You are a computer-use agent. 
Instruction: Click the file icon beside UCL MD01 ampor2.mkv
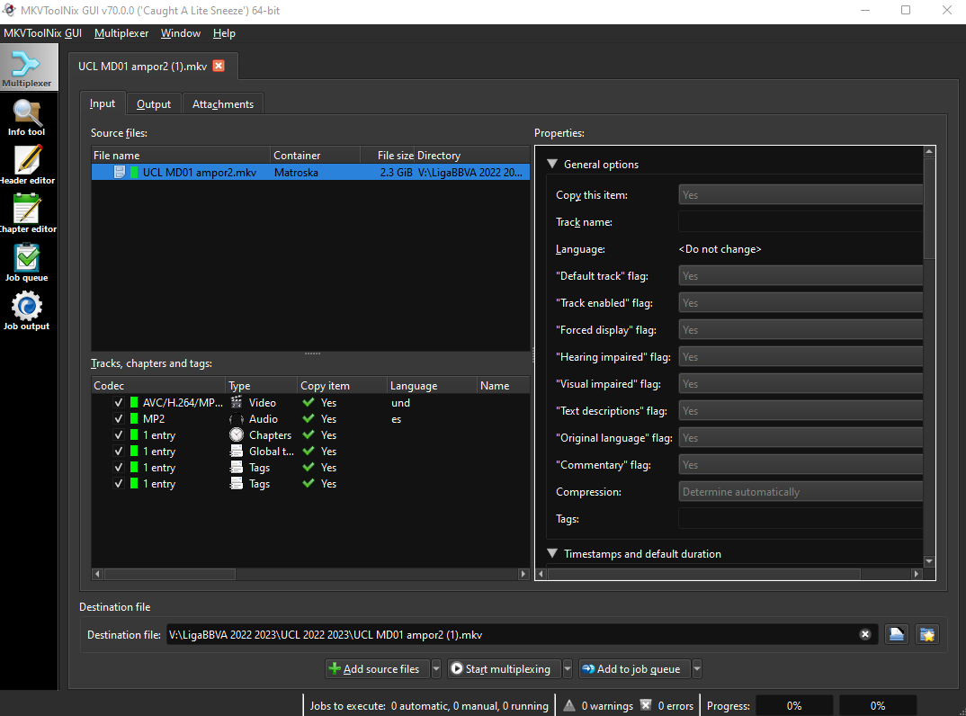click(120, 172)
